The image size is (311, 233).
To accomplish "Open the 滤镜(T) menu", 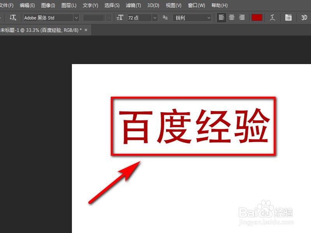I will (133, 5).
